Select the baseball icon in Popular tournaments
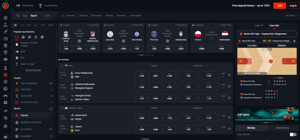Image resolution: width=300 pixels, height=140 pixels. tap(42, 37)
